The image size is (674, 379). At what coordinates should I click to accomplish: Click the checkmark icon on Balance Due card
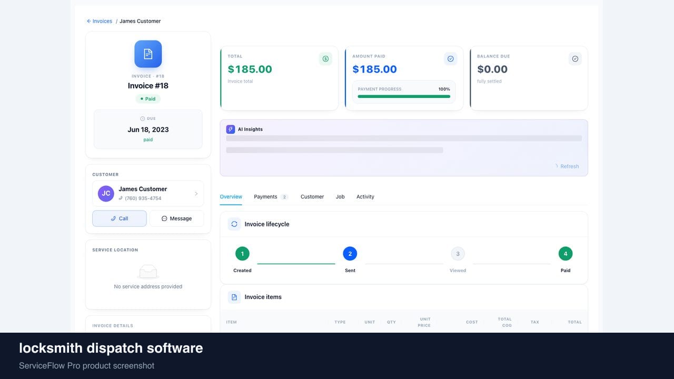[575, 59]
